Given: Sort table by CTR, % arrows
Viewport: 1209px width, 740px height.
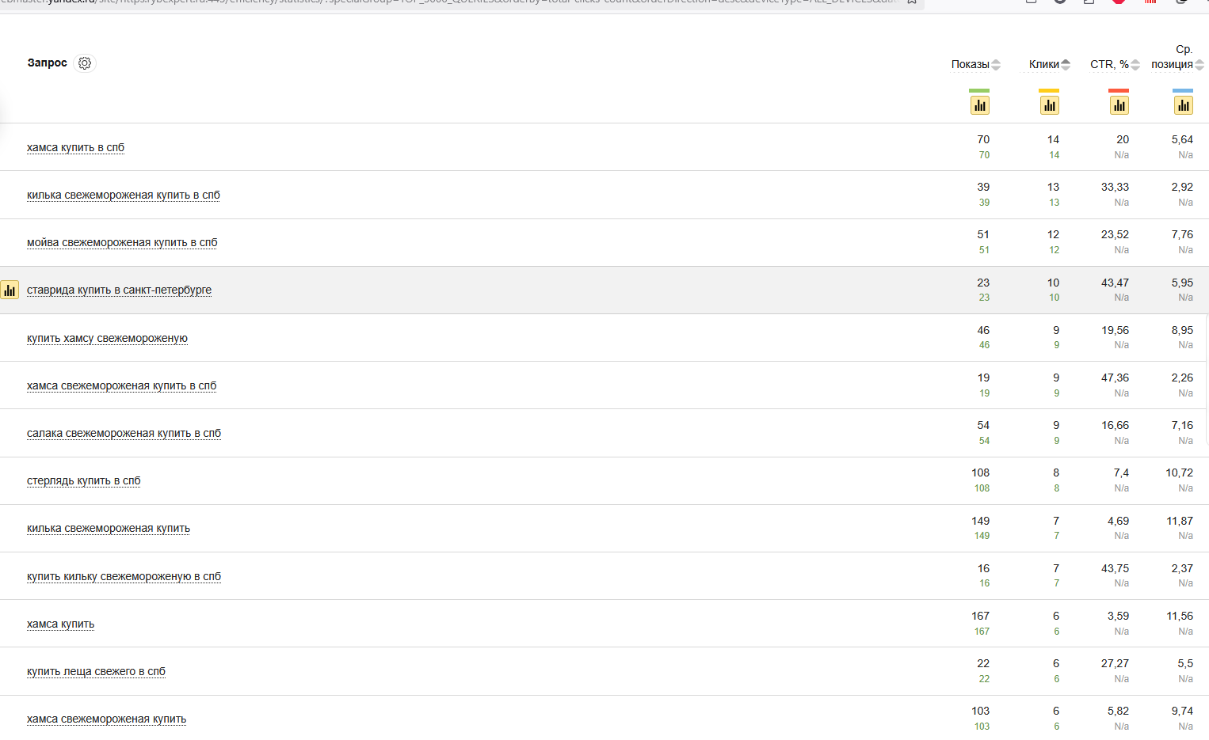Looking at the screenshot, I should pos(1135,65).
